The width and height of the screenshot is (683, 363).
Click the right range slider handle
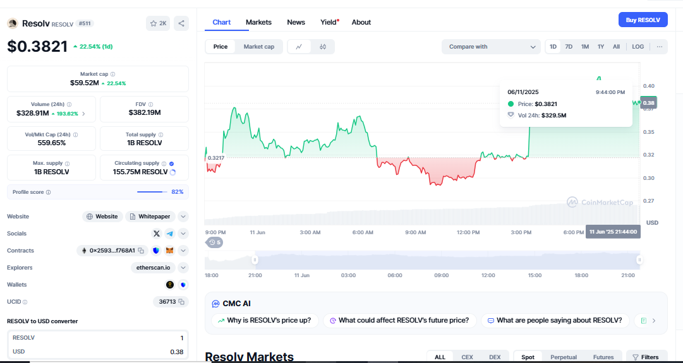click(x=639, y=260)
